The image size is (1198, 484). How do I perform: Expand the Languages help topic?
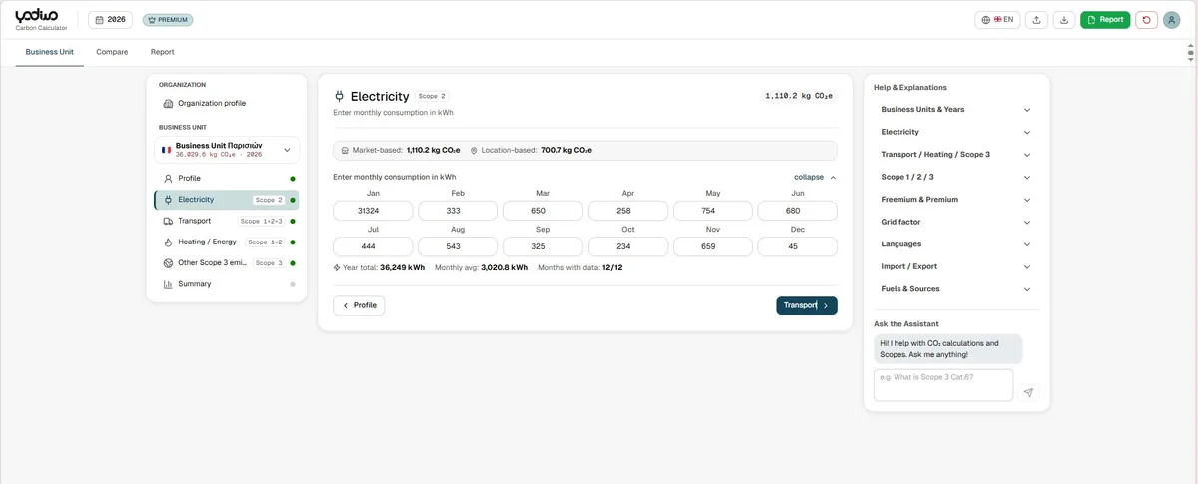pos(954,244)
